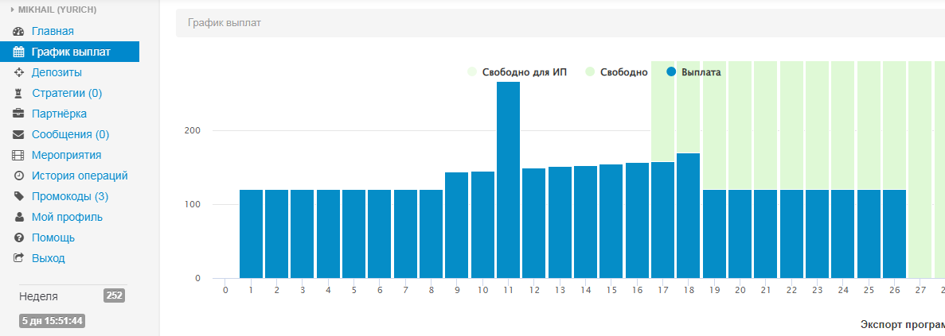Click the crosshair icon beside Депозиты
The width and height of the screenshot is (945, 336).
(18, 73)
